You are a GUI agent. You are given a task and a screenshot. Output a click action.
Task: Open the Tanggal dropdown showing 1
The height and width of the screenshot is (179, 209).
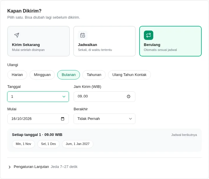38,97
